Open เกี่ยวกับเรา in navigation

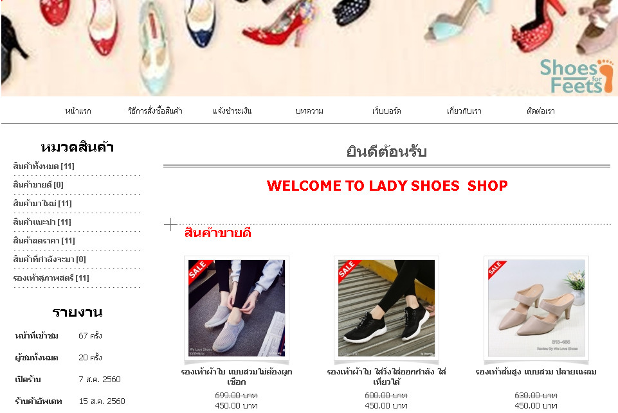[464, 111]
